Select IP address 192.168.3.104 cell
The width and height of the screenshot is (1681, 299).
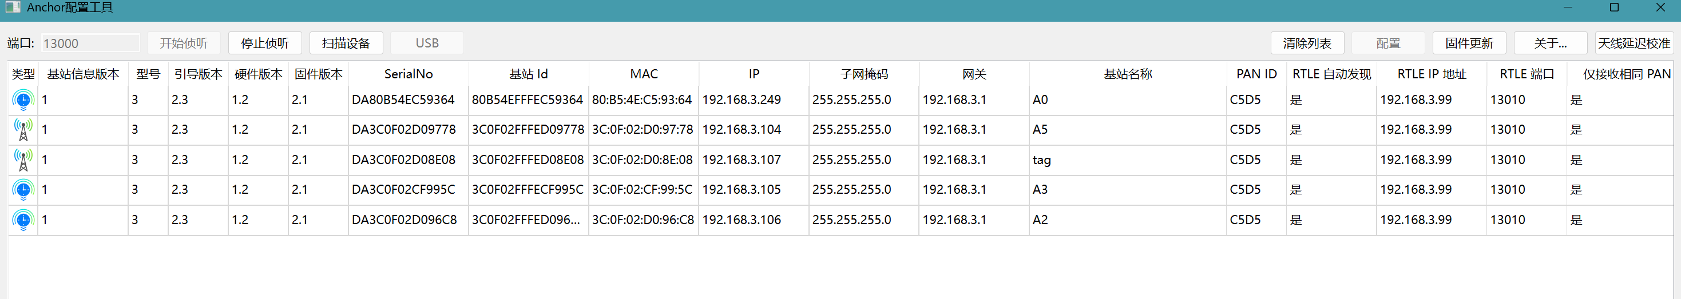coord(742,130)
